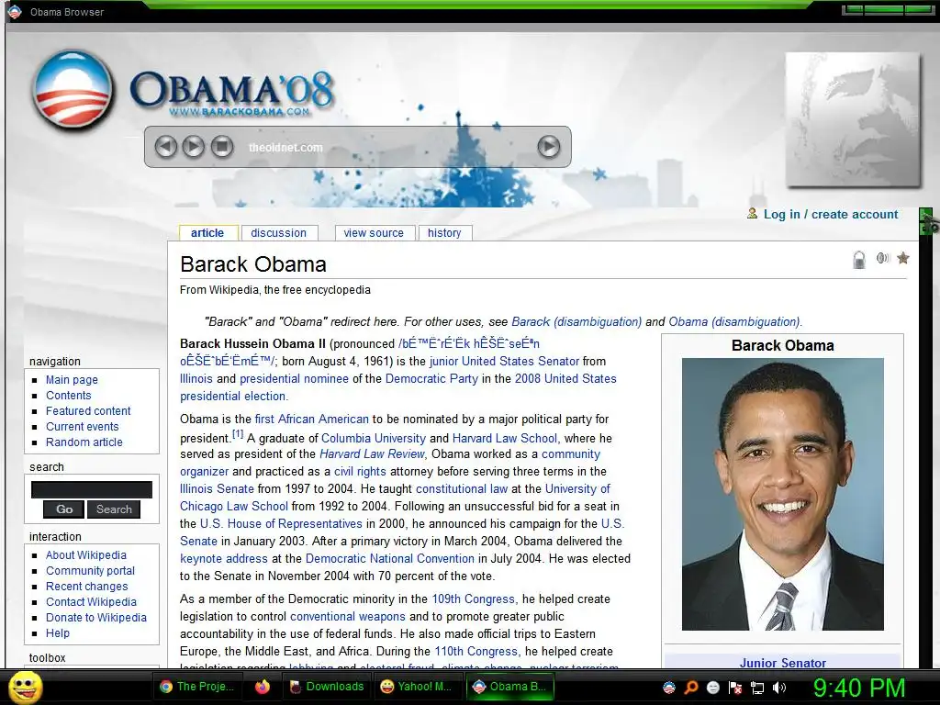Switch to Yahoo! Messenger taskbar window
The height and width of the screenshot is (705, 940).
tap(417, 687)
